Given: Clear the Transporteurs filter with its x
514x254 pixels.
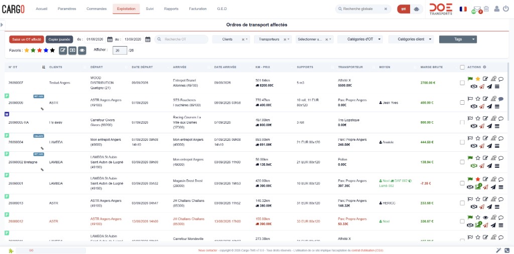Looking at the screenshot, I should (x=285, y=39).
